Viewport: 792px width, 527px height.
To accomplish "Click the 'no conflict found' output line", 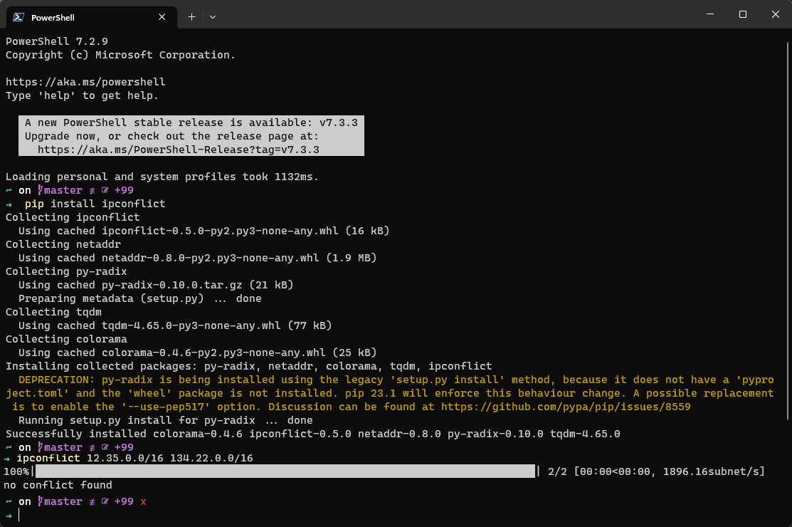I will point(58,485).
